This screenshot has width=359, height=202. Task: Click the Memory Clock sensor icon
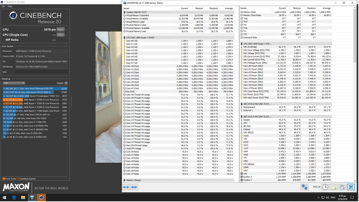[x=241, y=12]
